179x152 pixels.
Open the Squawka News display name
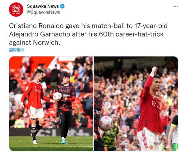click(43, 6)
